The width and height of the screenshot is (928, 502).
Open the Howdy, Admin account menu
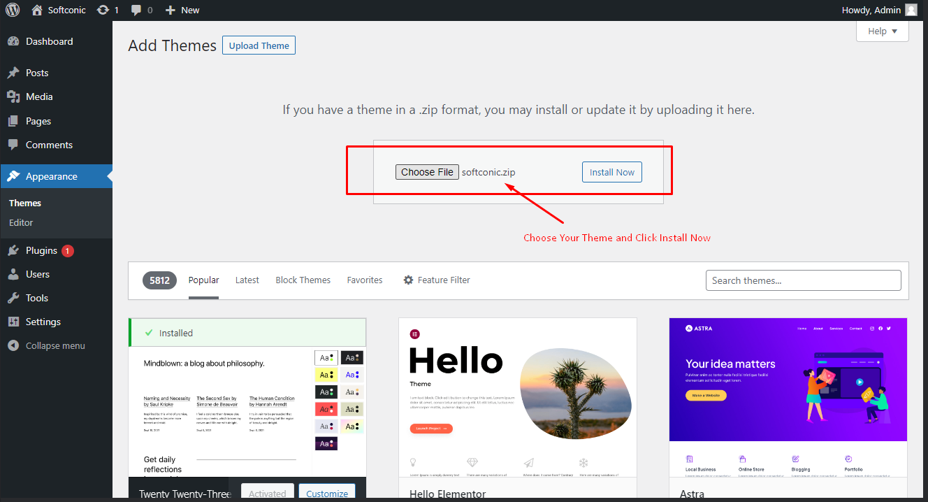(x=880, y=10)
